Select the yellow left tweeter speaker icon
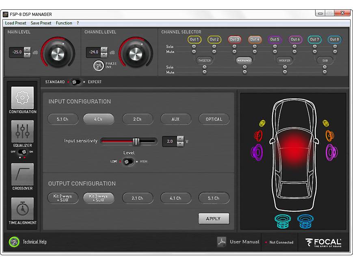The height and width of the screenshot is (265, 353). (262, 123)
